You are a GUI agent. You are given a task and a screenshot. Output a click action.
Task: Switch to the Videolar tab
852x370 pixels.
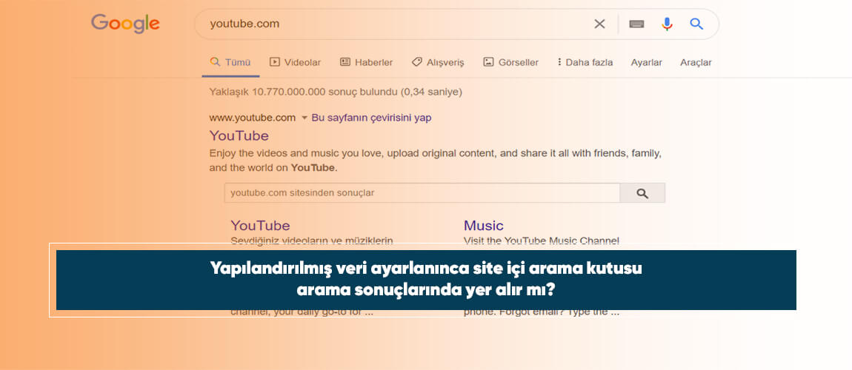point(295,62)
